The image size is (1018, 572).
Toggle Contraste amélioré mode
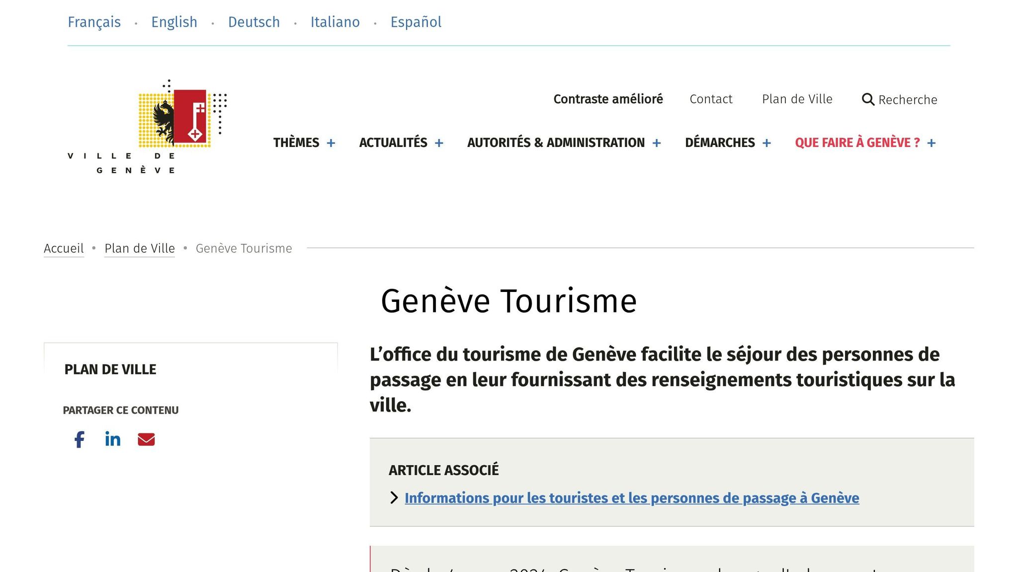(x=608, y=99)
